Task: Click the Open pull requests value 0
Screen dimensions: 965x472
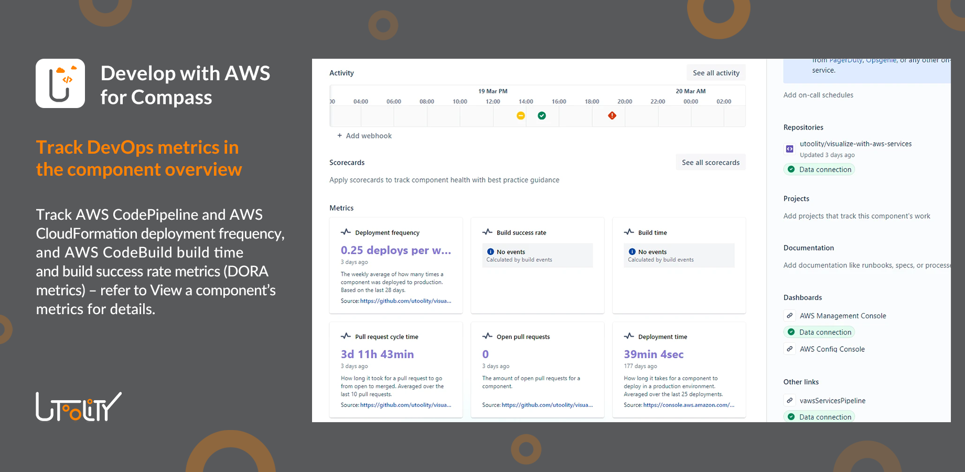Action: point(486,355)
